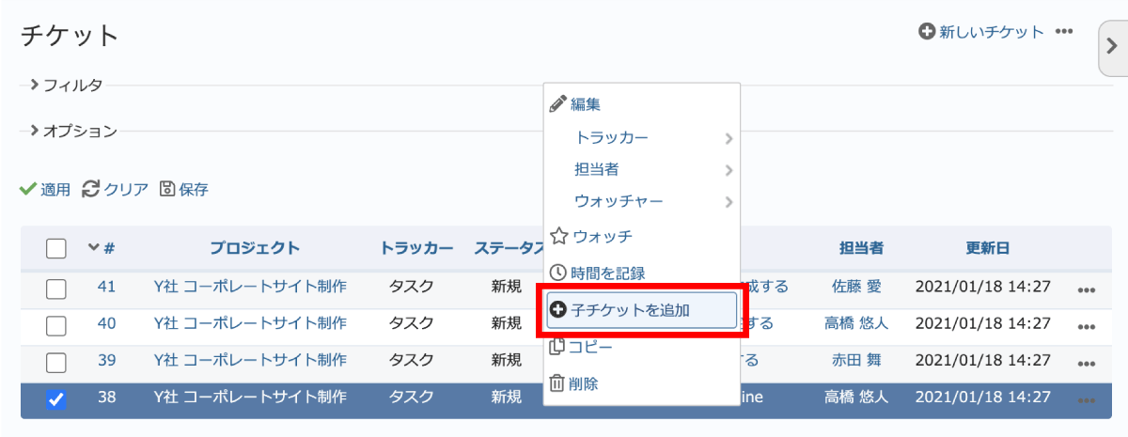The width and height of the screenshot is (1128, 437).
Task: Expand the オプション section
Action: (72, 131)
